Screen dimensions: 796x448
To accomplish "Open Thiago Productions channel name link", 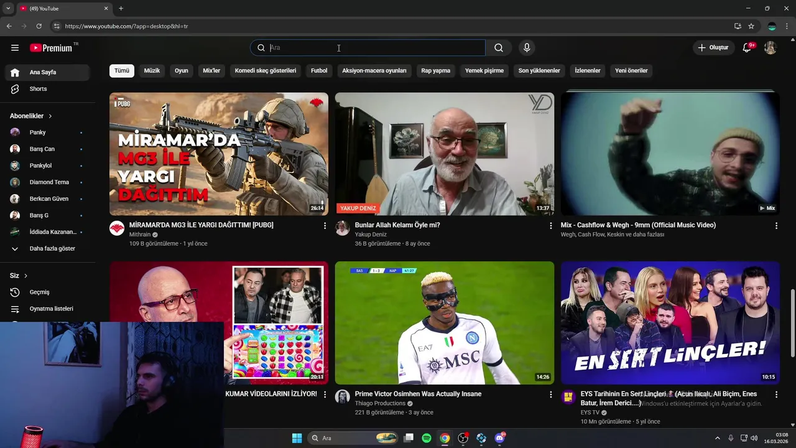I will [x=380, y=403].
